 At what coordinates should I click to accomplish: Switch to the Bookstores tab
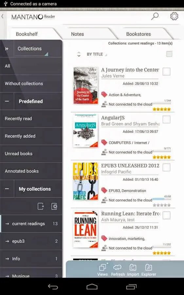(x=138, y=34)
